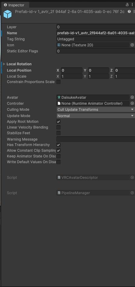The width and height of the screenshot is (135, 287).
Task: Click the Name text field
Action: coord(96,33)
